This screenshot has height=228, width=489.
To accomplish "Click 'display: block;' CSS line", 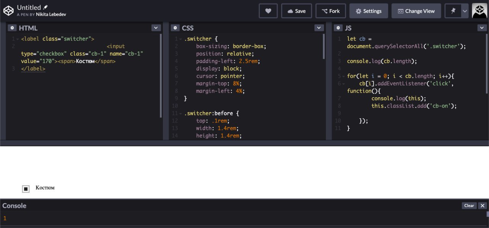I will pyautogui.click(x=219, y=69).
